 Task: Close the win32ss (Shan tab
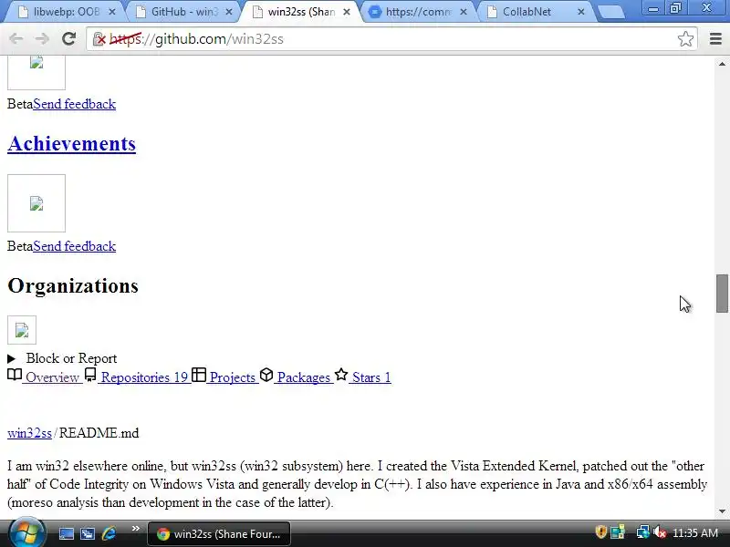click(347, 12)
